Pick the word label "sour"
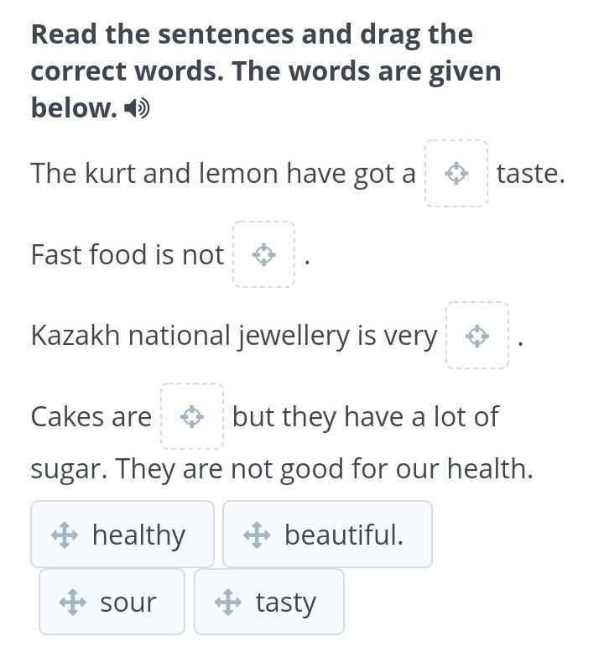Viewport: 604px width, 668px height. (x=128, y=602)
